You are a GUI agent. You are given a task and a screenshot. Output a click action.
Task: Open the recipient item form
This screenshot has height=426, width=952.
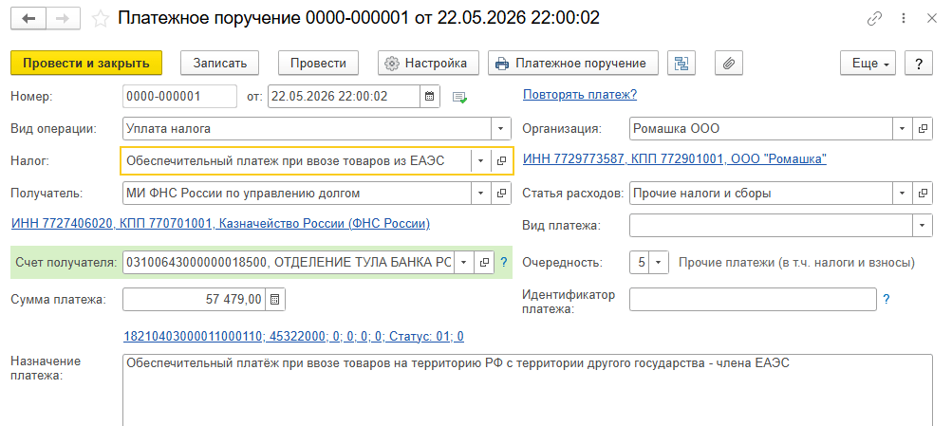pyautogui.click(x=501, y=194)
